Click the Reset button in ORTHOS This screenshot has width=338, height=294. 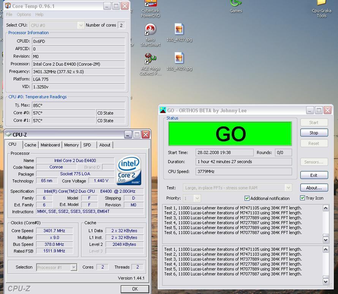tap(314, 143)
